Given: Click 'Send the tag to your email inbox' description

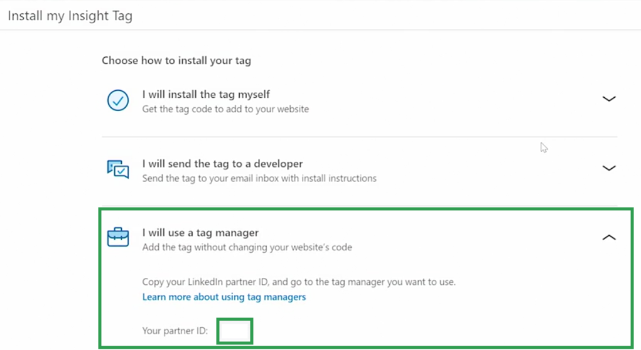Looking at the screenshot, I should (259, 179).
